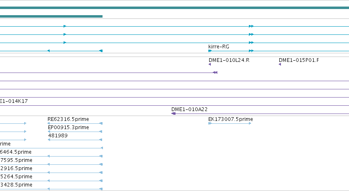Screen dimensions: 349x191
Task: Select the label ending in 2916.5prime
Action: click(x=16, y=168)
